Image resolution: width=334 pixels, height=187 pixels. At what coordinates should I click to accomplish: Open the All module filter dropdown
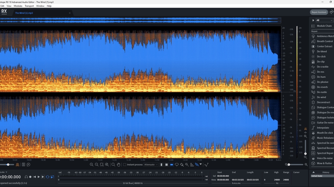[x=324, y=20]
